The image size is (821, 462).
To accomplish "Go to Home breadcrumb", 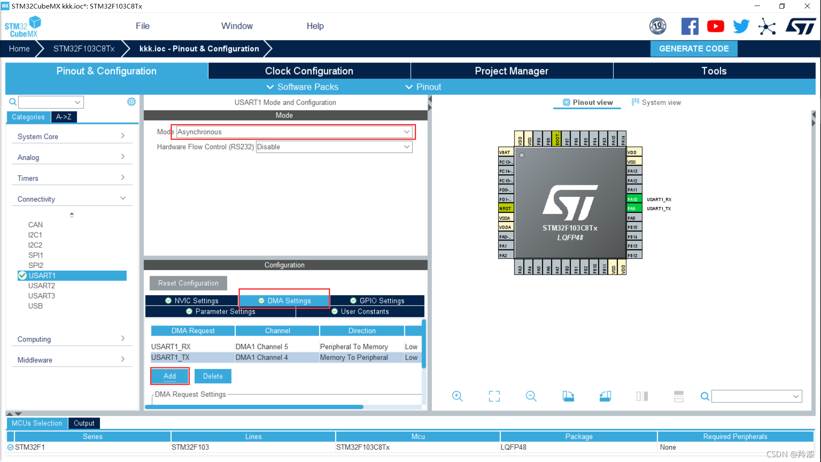I will click(19, 49).
